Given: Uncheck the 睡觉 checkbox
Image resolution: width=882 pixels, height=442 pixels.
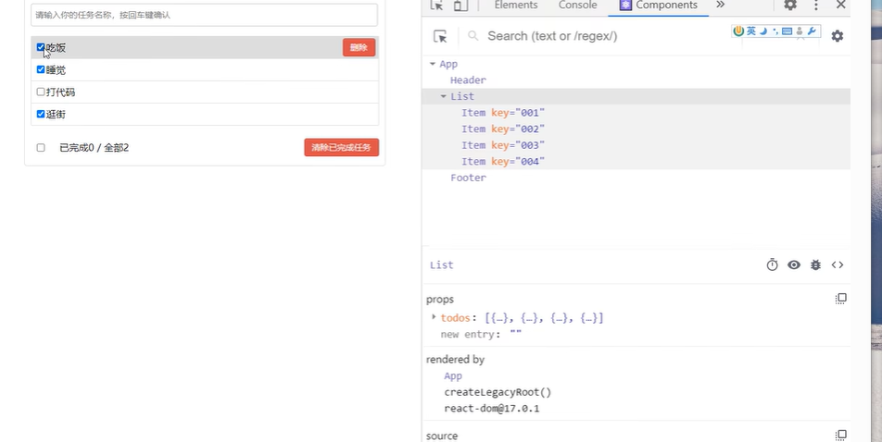Looking at the screenshot, I should click(x=41, y=69).
